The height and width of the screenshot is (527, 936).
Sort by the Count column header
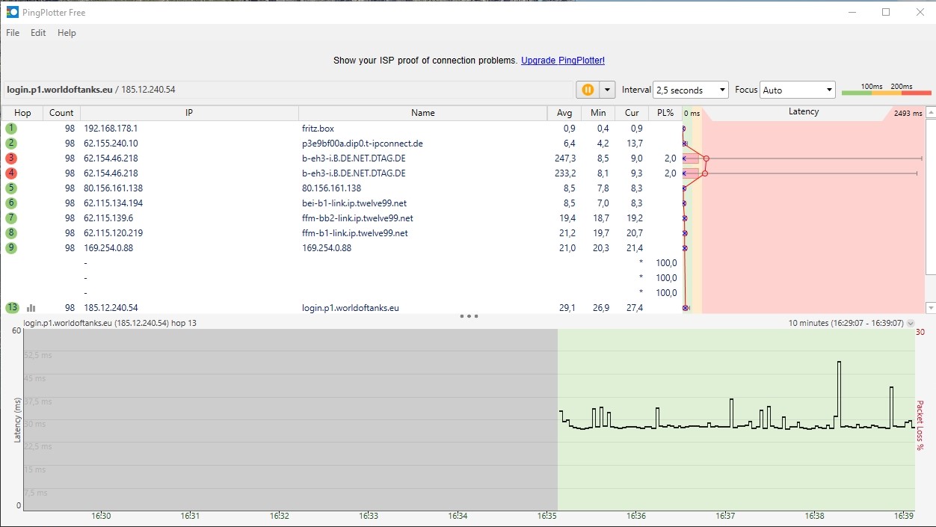(61, 113)
